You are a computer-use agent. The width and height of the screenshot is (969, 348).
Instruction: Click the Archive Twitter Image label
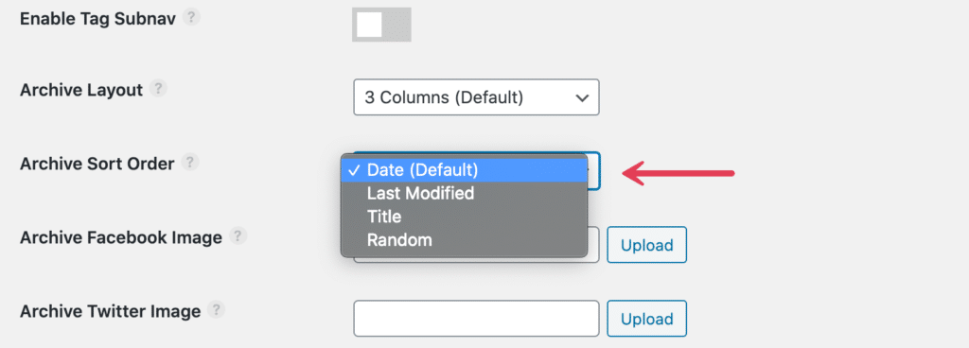click(110, 312)
